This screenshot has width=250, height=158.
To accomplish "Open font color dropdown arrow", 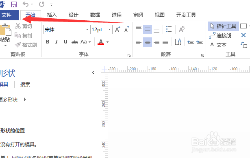I will [108, 42].
